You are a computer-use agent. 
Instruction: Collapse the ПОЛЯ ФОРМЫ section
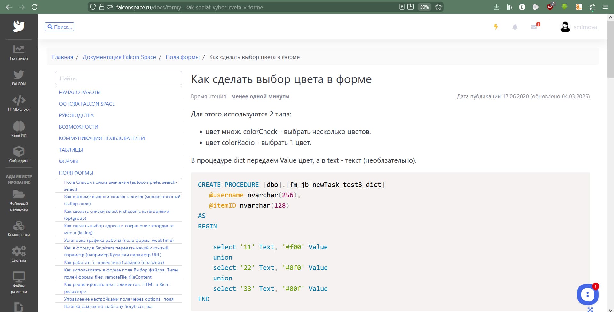tap(76, 173)
